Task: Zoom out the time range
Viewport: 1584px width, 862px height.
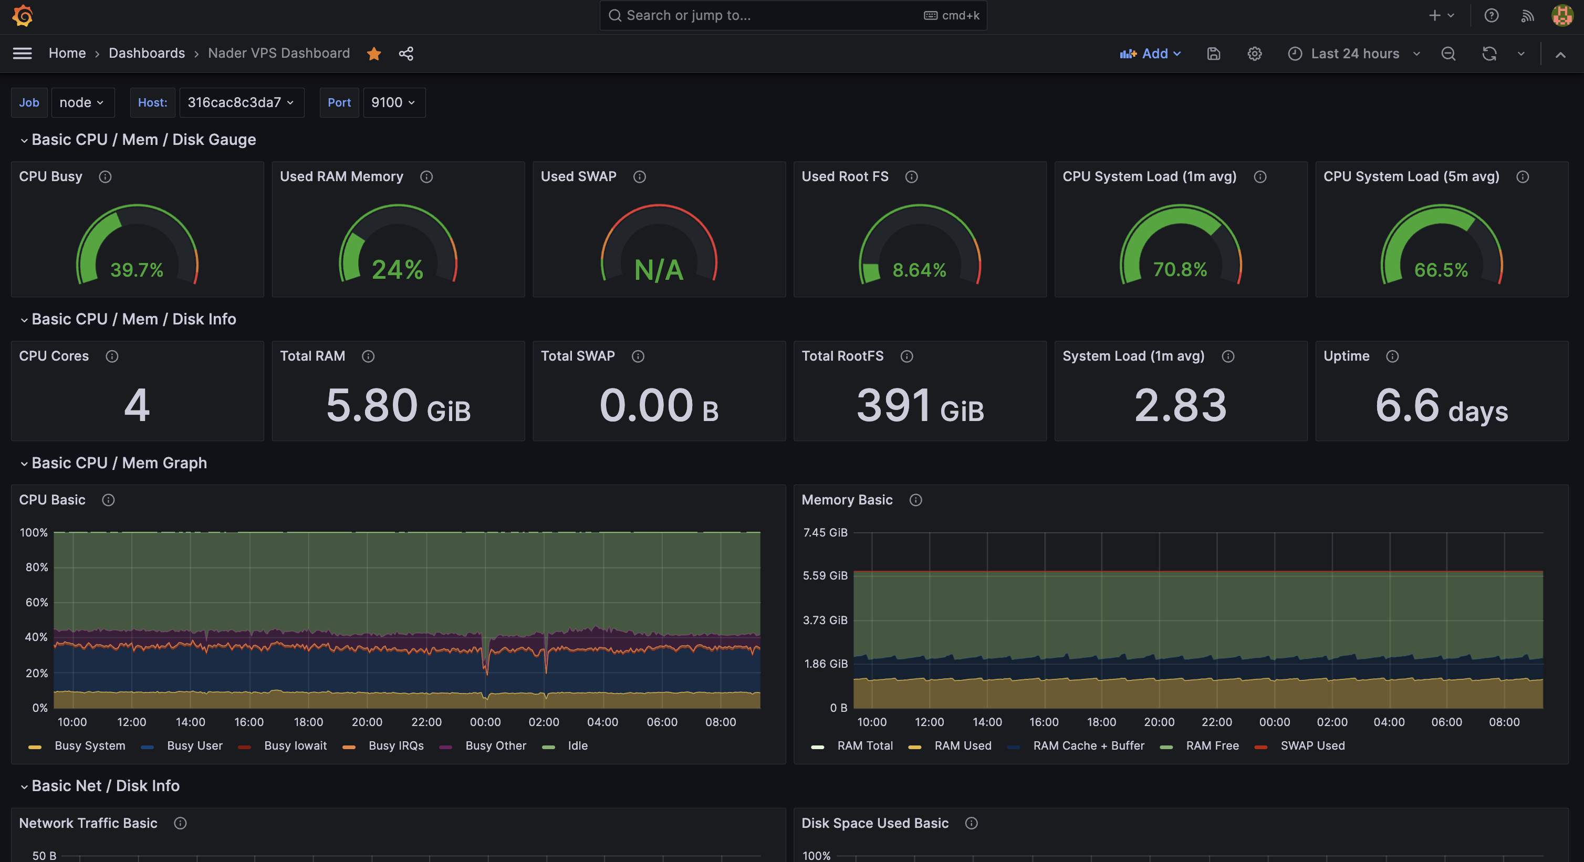Action: pyautogui.click(x=1448, y=54)
